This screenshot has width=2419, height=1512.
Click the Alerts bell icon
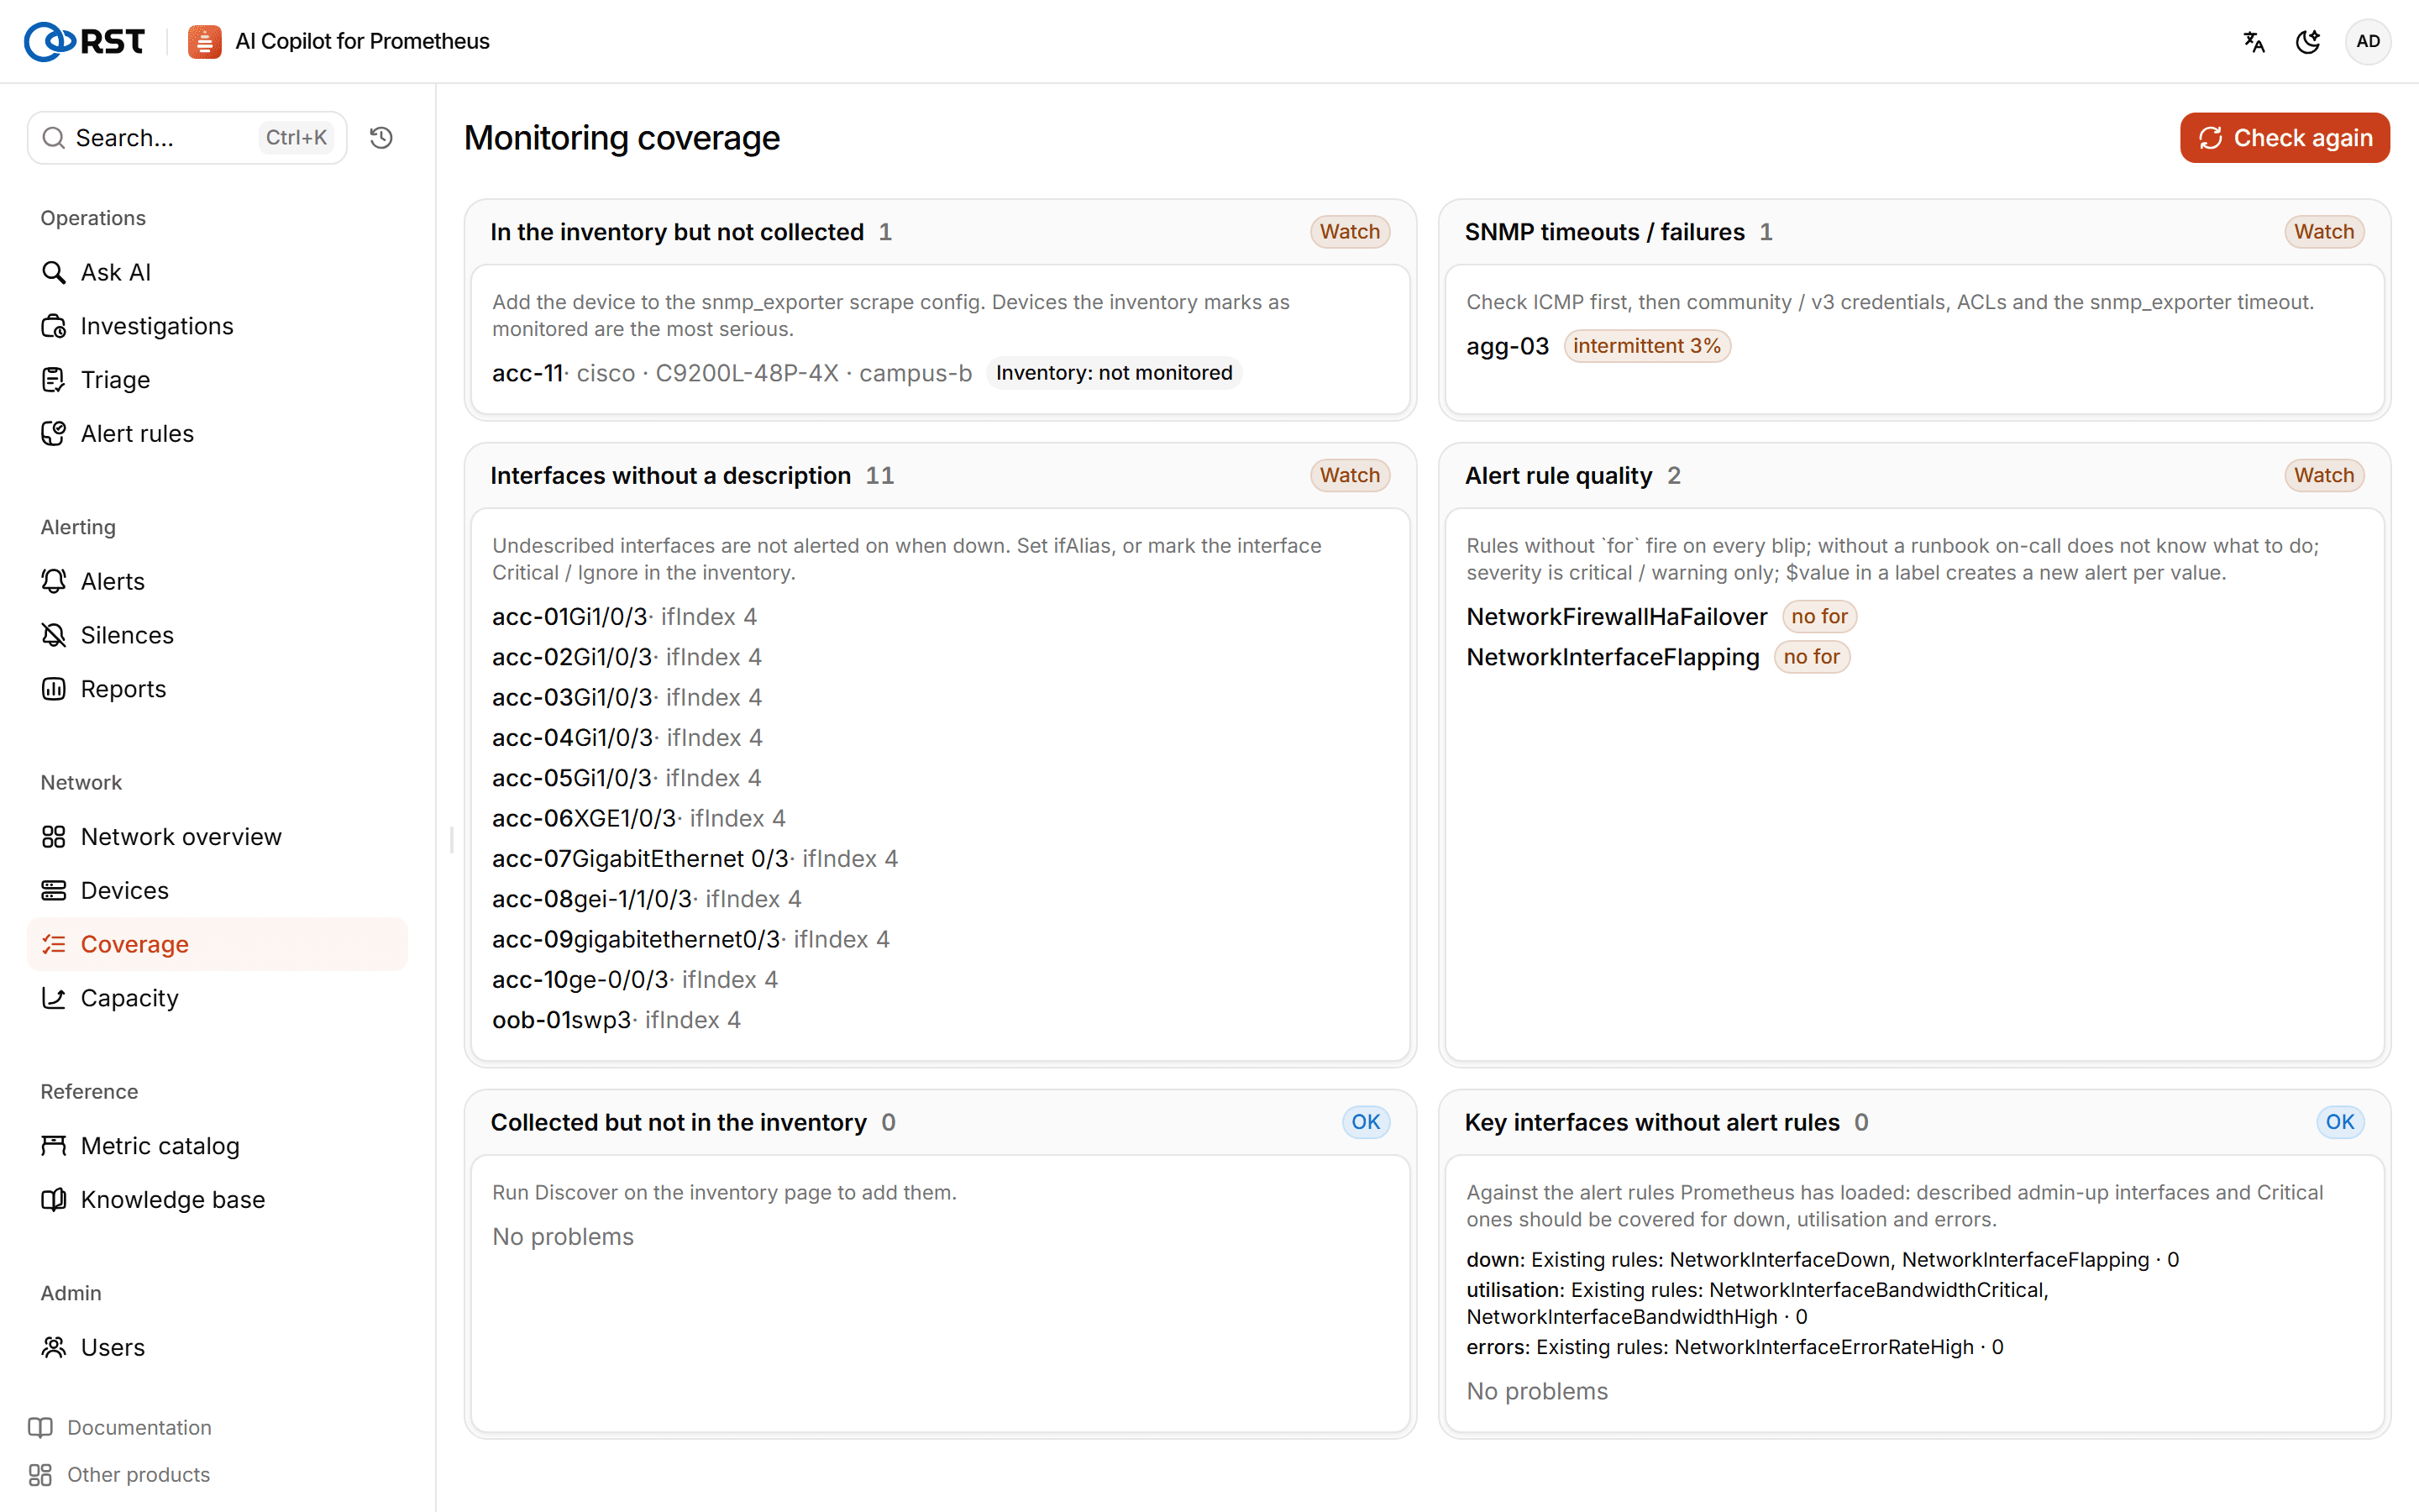tap(54, 581)
